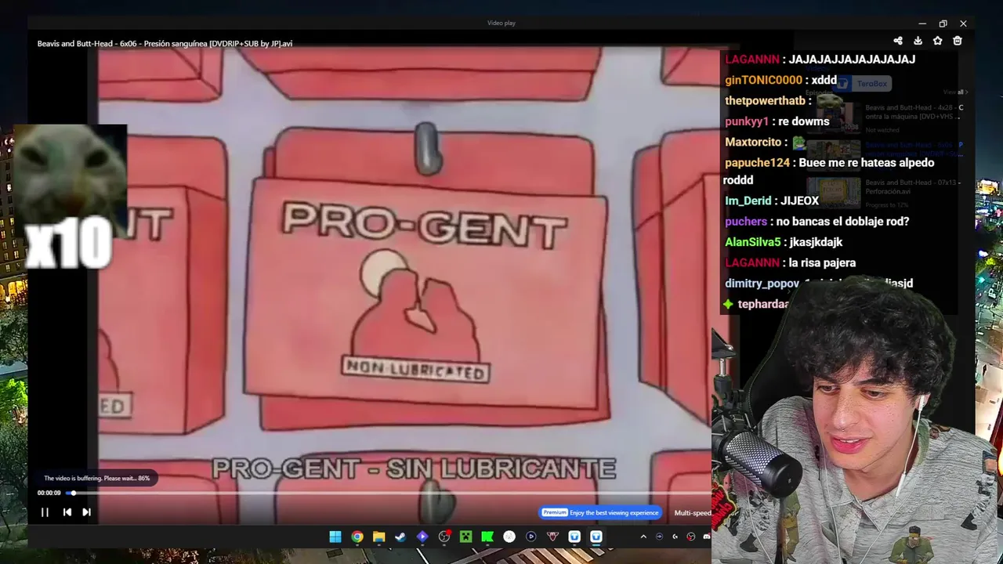The image size is (1003, 564).
Task: Click chat username ginTONIC0000
Action: coord(763,81)
